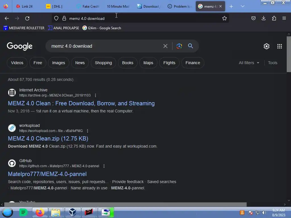Image resolution: width=291 pixels, height=218 pixels.
Task: Click the volume speaker tray icon
Action: point(264,212)
